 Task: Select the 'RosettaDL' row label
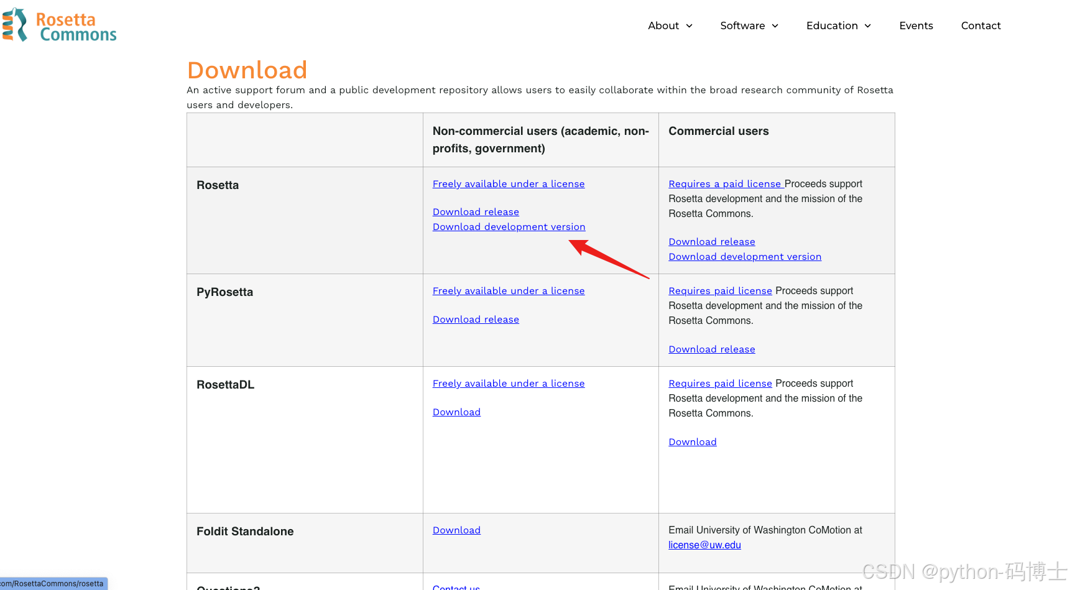226,385
